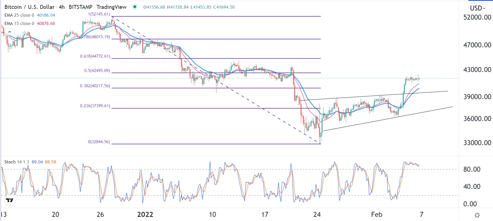Click the high price H41728.84
Viewport: 493px width, 221px height.
[178, 7]
